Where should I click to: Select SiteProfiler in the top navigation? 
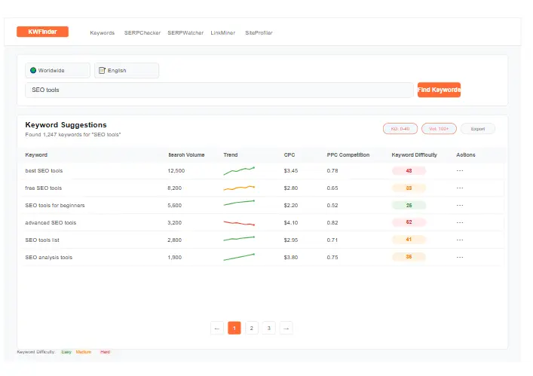click(259, 33)
